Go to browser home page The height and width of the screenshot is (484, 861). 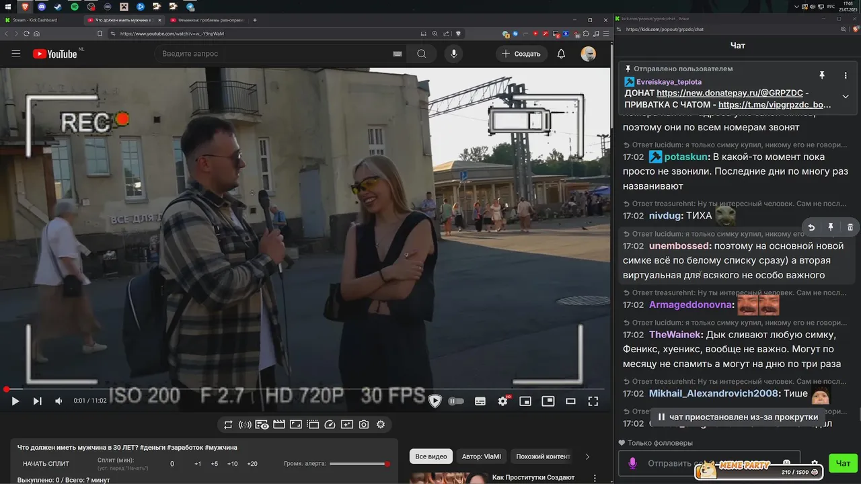click(x=36, y=34)
